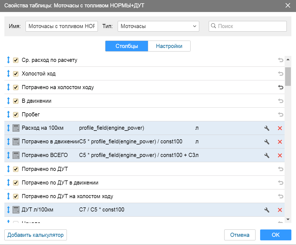The image size is (296, 245).
Task: Click the delete cross for ДУТ л/100км
Action: [280, 210]
